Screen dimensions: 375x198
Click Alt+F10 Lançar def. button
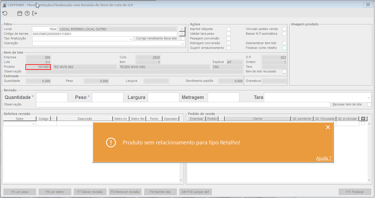pos(196,192)
